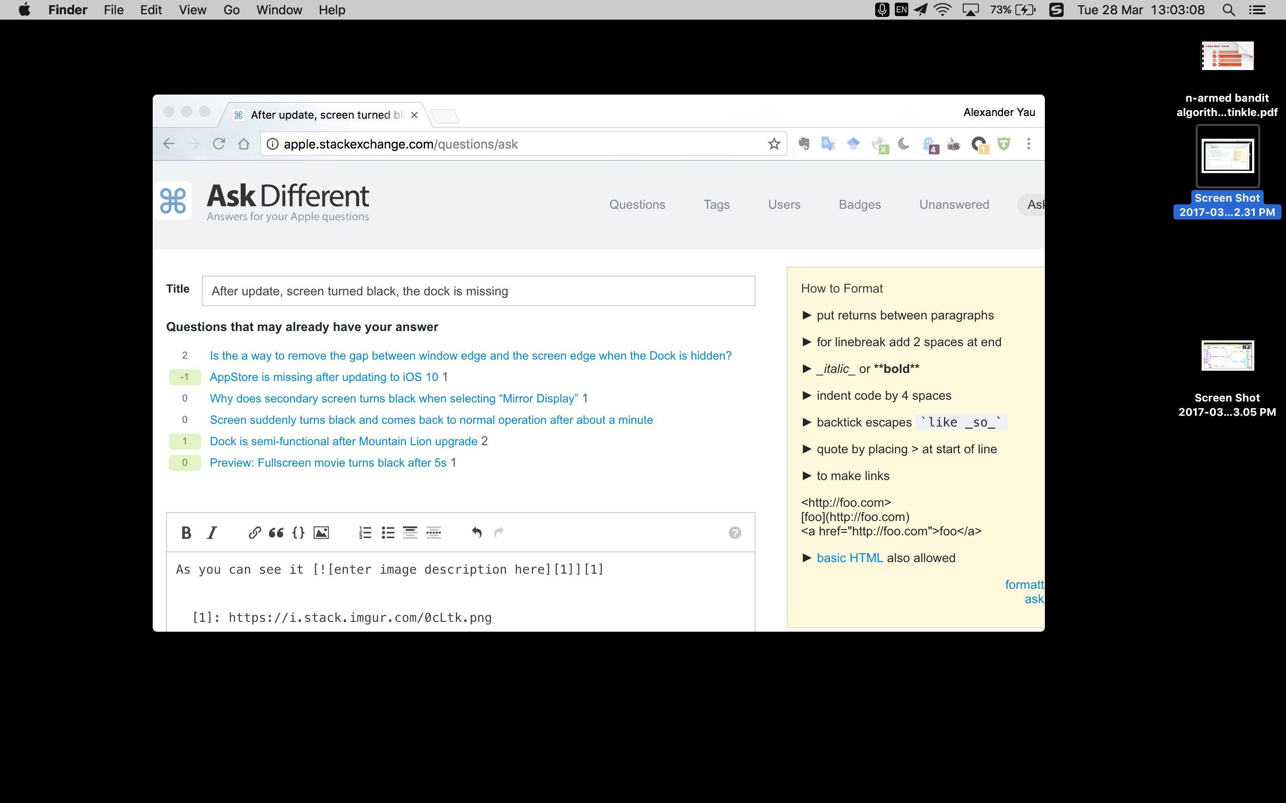Open the basic HTML link
This screenshot has width=1286, height=803.
coord(849,558)
